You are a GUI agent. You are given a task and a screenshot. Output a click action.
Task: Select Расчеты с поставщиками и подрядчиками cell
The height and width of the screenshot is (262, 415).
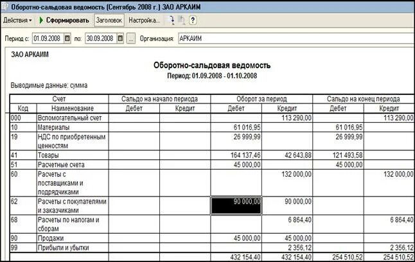72,183
